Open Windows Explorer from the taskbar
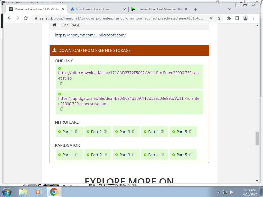Viewport: 263px width, 197px height. tap(23, 192)
